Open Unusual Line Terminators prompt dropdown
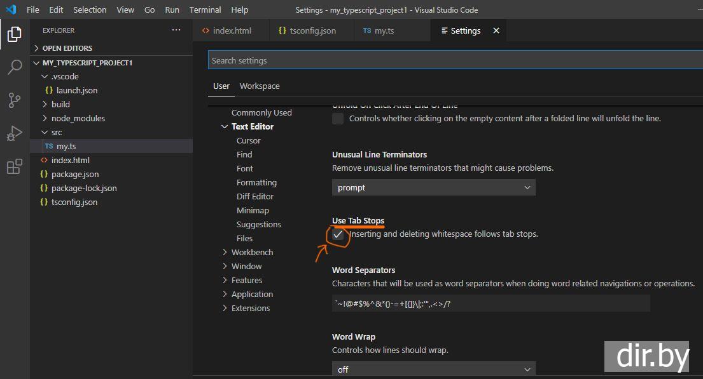 433,187
